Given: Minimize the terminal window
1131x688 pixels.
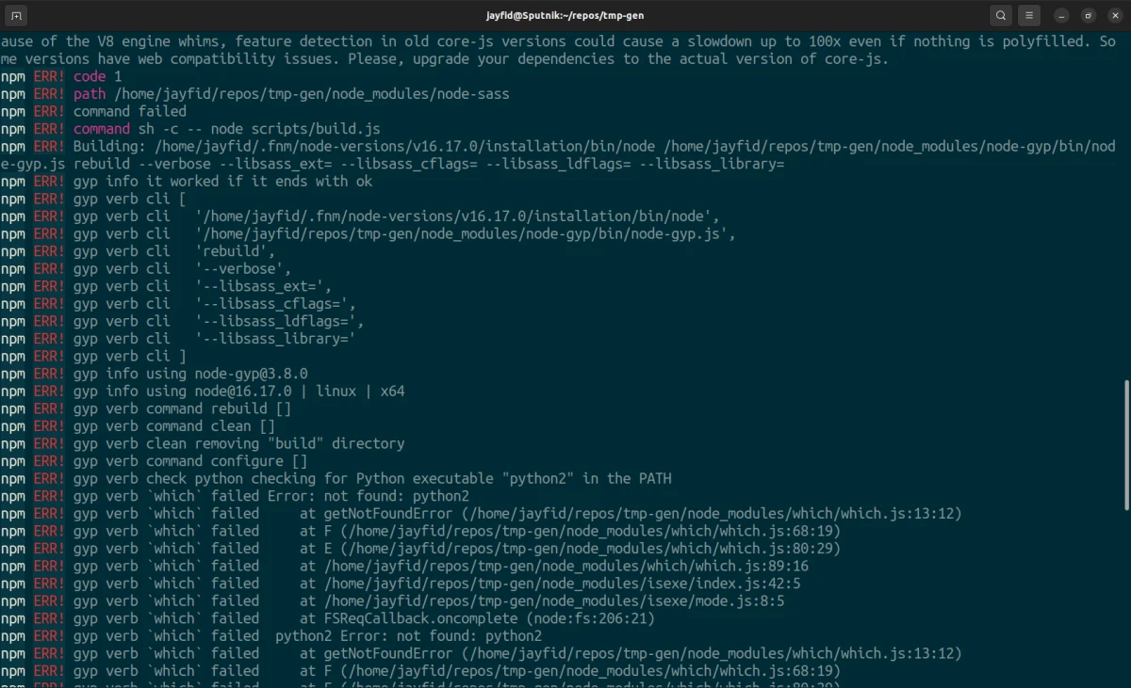Looking at the screenshot, I should [1061, 15].
